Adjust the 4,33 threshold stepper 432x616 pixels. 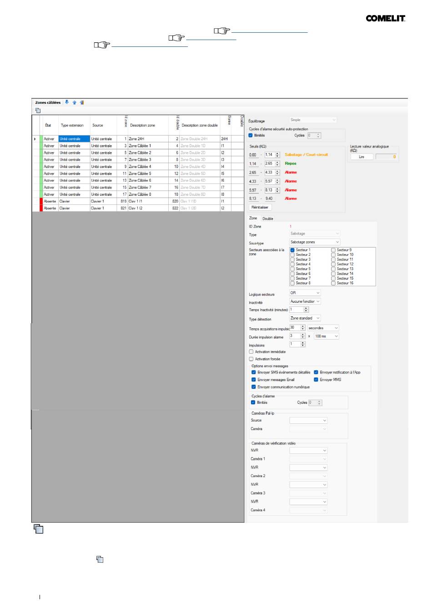pos(277,173)
